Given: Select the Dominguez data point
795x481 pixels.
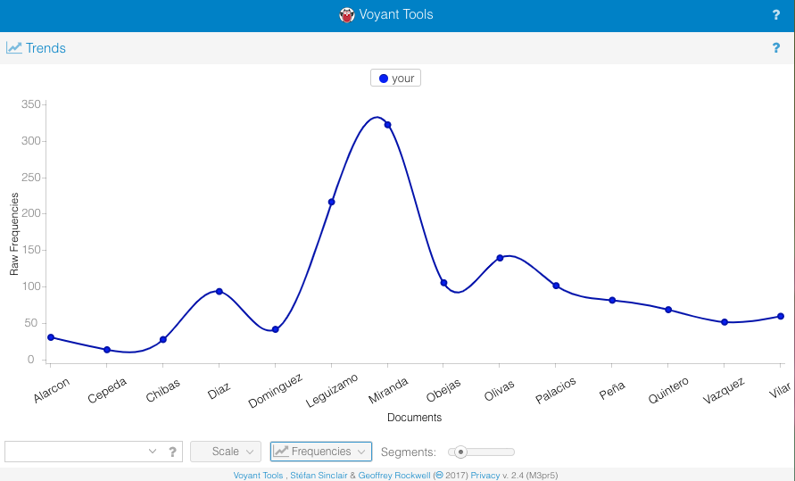Looking at the screenshot, I should (276, 329).
